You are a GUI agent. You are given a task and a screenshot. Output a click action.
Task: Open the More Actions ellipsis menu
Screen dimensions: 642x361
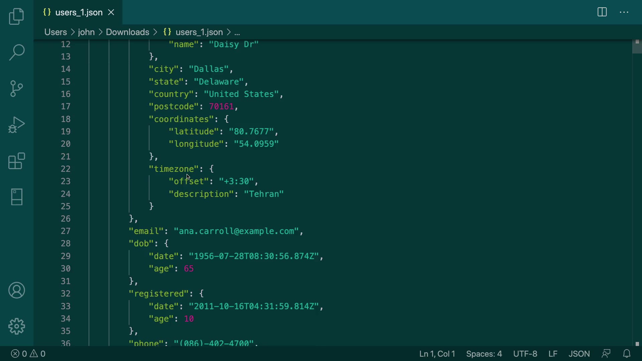point(624,12)
